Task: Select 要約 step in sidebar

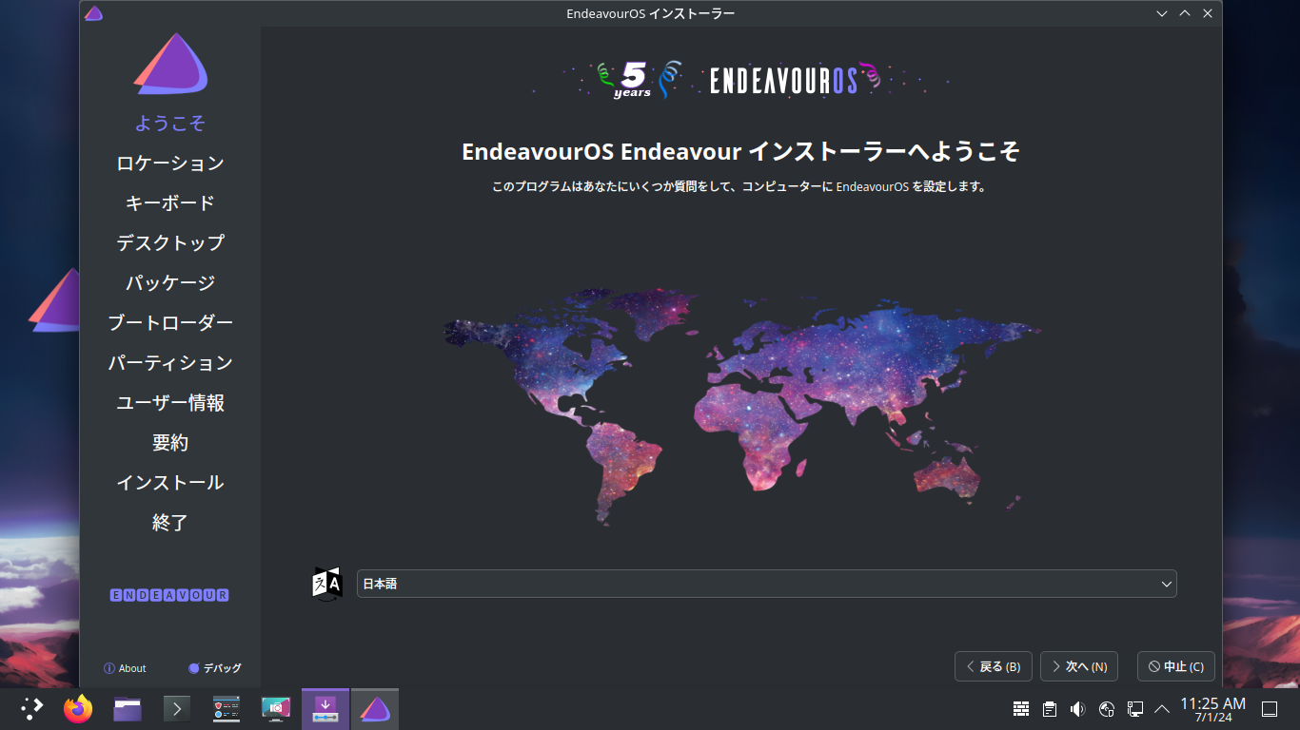Action: (170, 443)
